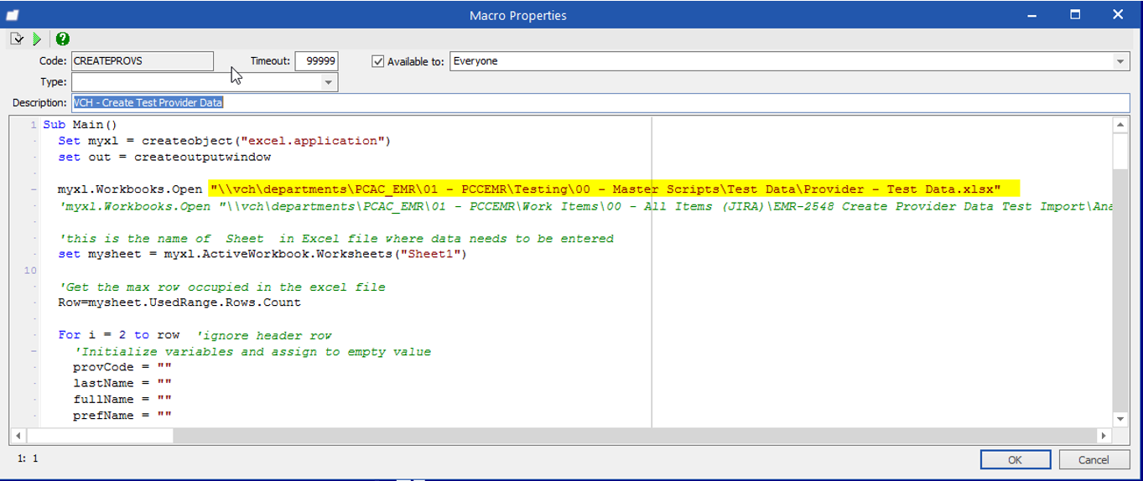The image size is (1143, 481).
Task: Click the Cancel button
Action: [x=1094, y=459]
